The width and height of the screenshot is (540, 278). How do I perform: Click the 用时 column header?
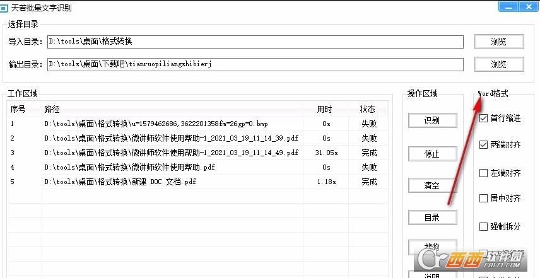(x=326, y=110)
